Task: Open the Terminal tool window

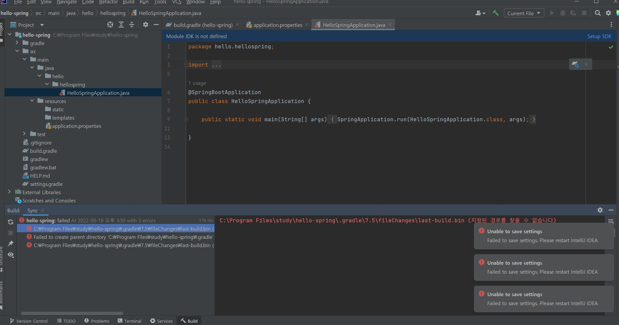Action: pyautogui.click(x=129, y=321)
